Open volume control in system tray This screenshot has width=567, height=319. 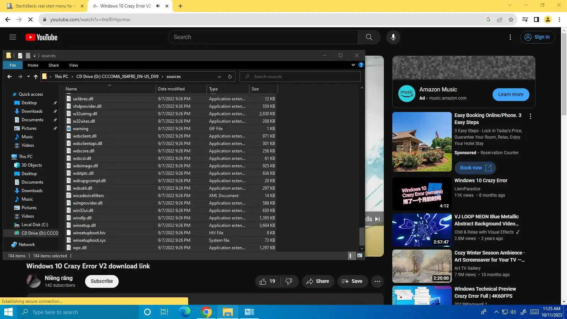[x=513, y=312]
